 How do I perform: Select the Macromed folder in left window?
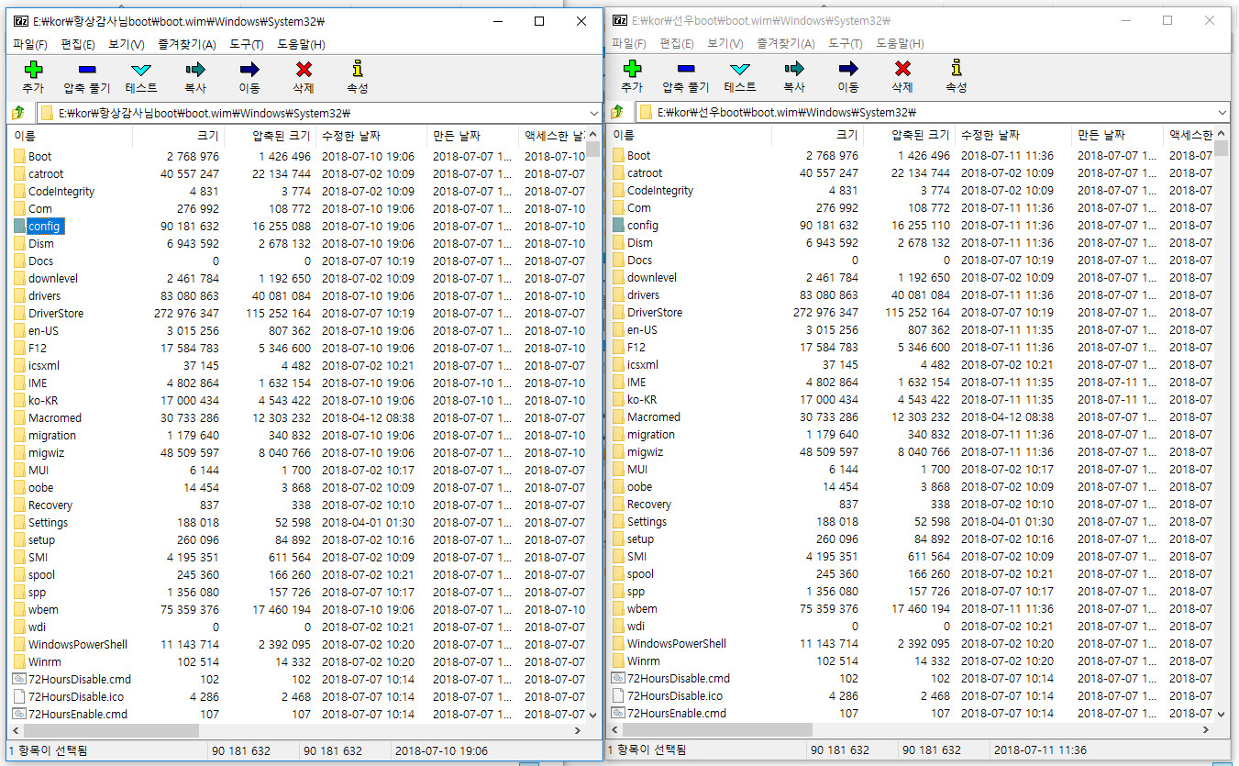[x=55, y=417]
